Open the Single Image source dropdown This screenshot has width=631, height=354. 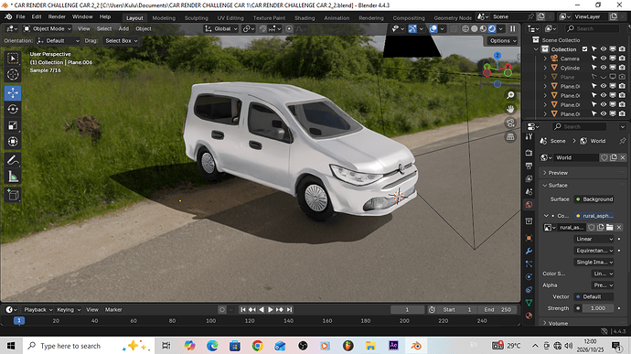click(x=594, y=263)
